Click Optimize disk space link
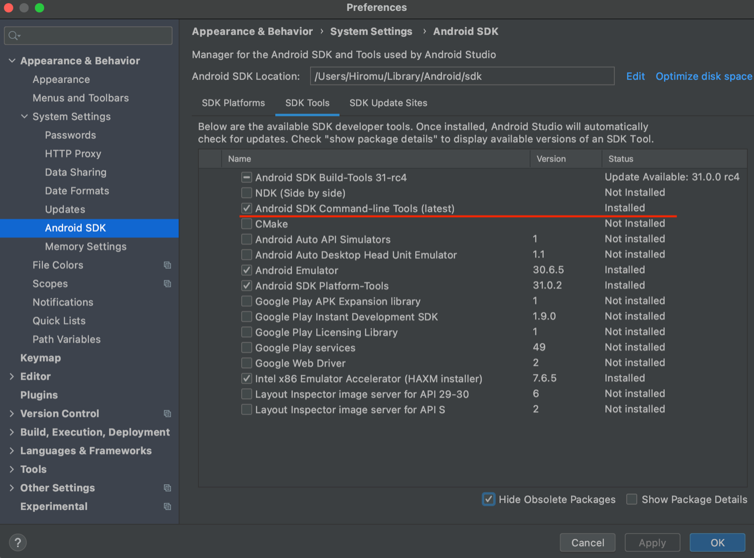The height and width of the screenshot is (558, 754). pos(704,76)
